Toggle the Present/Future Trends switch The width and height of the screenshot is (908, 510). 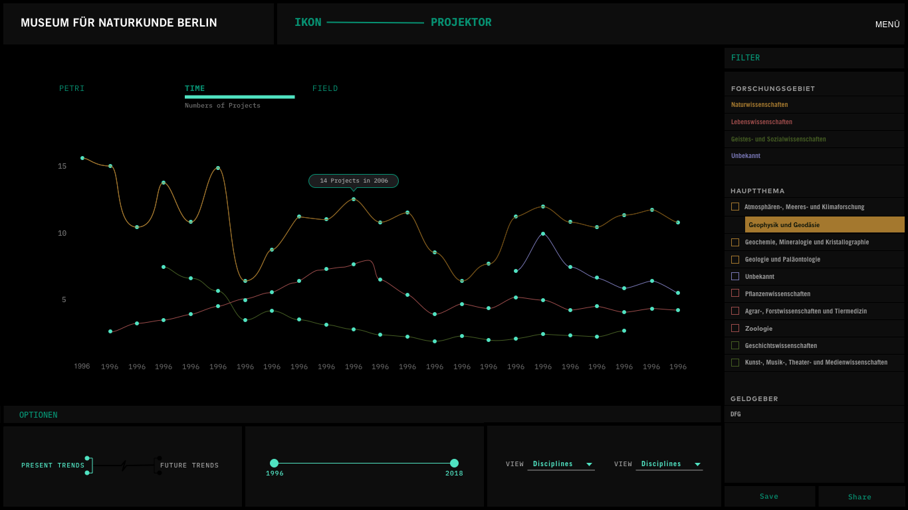[x=123, y=466]
